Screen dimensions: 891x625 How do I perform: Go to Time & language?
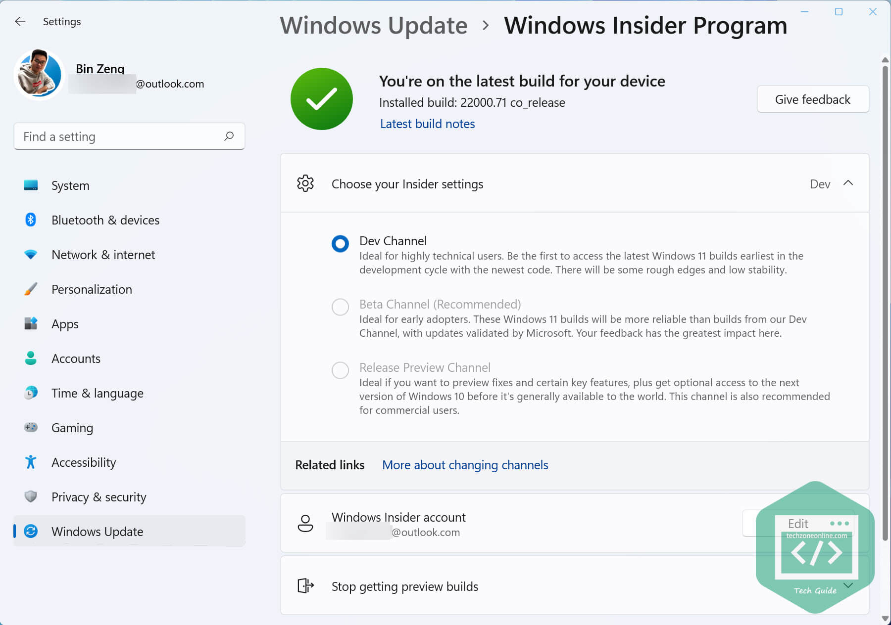coord(129,393)
